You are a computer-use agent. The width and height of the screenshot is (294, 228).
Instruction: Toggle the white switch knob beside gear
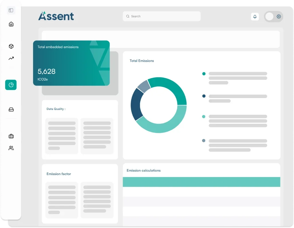tap(269, 17)
